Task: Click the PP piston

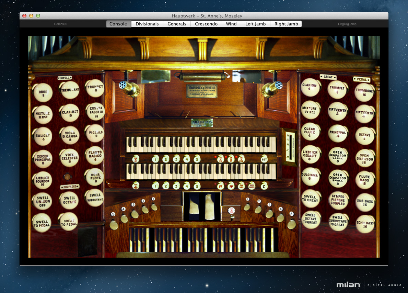Action: pos(231,186)
